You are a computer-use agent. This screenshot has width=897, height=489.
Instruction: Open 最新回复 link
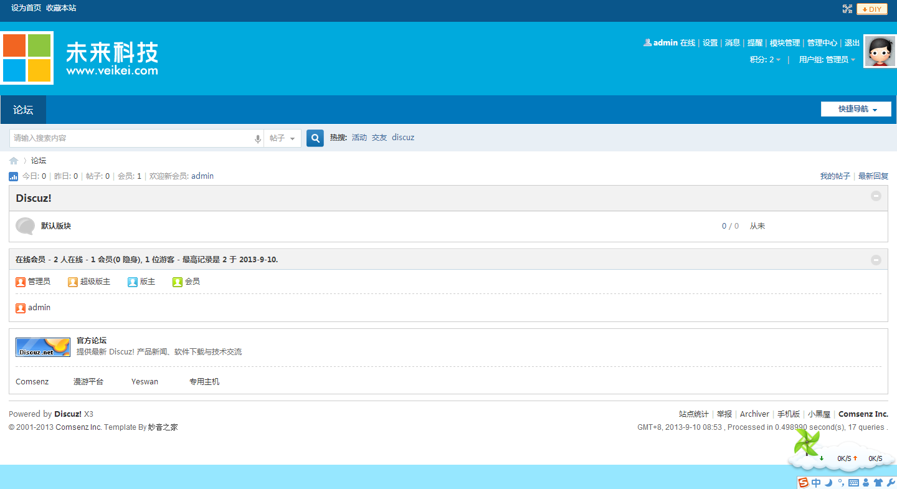tap(873, 176)
